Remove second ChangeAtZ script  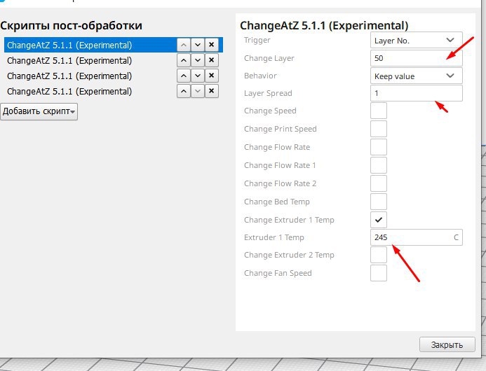tap(211, 60)
